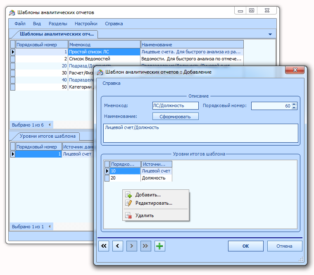Open the tab list dropdown arrow in main window
Viewport: 314px width, 275px height.
click(270, 34)
